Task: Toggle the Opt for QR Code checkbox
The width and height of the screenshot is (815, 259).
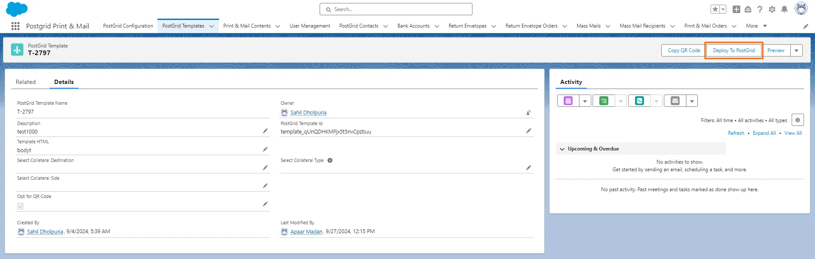Action: pos(20,206)
